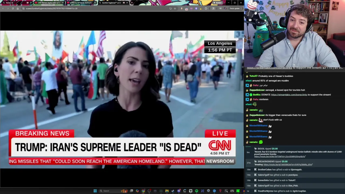Click vanwic's "don't fuck with us" message
345x194 pixels.
pyautogui.click(x=272, y=120)
